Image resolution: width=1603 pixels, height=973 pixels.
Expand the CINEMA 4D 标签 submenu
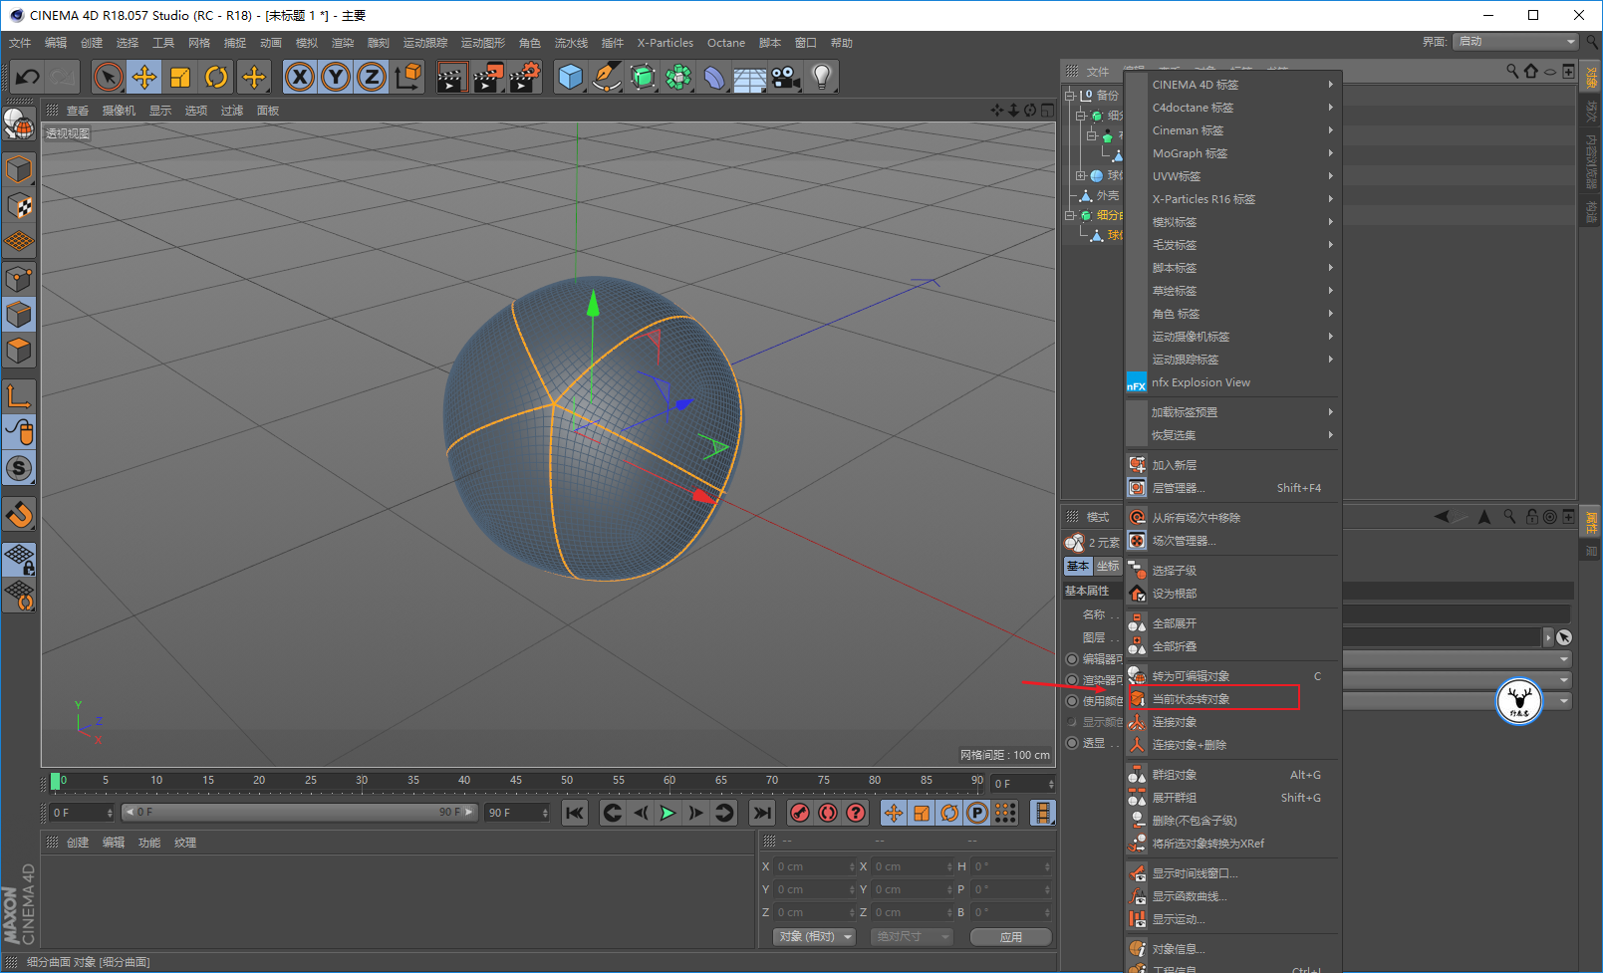1233,85
